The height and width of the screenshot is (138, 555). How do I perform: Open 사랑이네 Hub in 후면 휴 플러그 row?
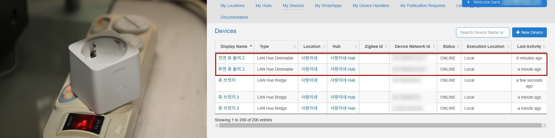pyautogui.click(x=343, y=69)
